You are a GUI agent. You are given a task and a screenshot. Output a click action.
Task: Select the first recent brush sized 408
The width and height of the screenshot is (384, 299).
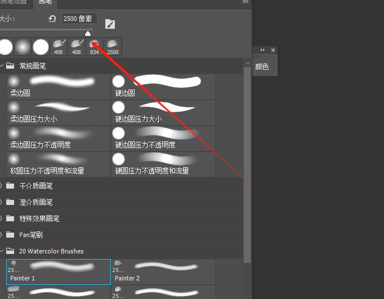tap(59, 47)
